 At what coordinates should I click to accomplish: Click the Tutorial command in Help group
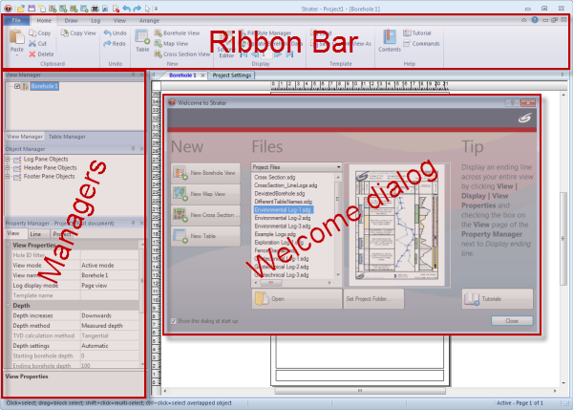pos(417,32)
